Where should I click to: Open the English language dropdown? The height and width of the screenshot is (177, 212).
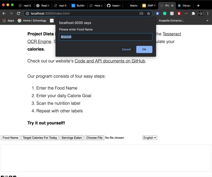coord(149,138)
